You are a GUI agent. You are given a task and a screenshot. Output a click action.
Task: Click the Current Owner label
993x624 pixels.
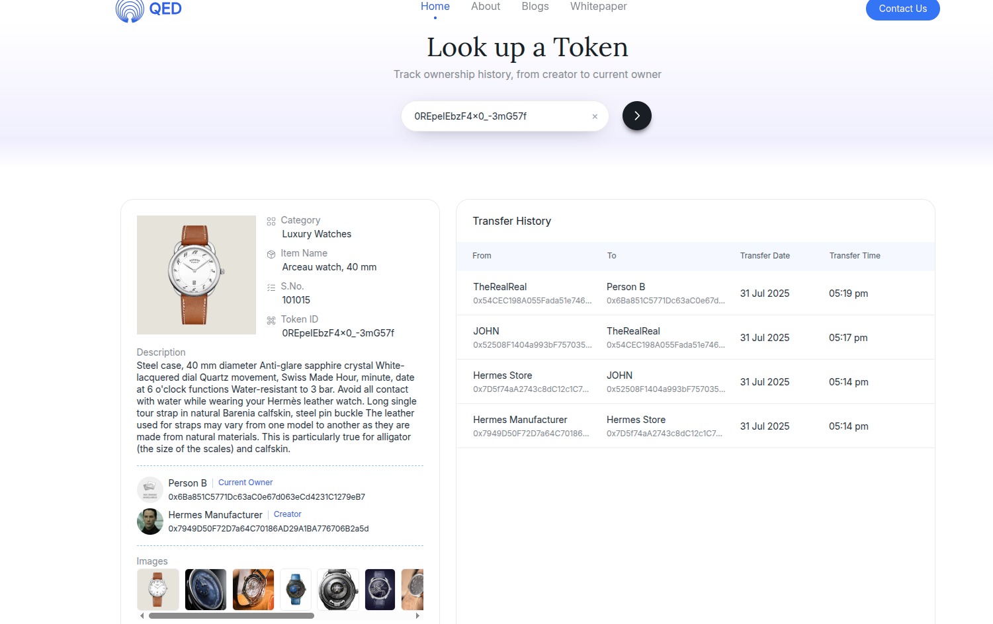coord(245,483)
